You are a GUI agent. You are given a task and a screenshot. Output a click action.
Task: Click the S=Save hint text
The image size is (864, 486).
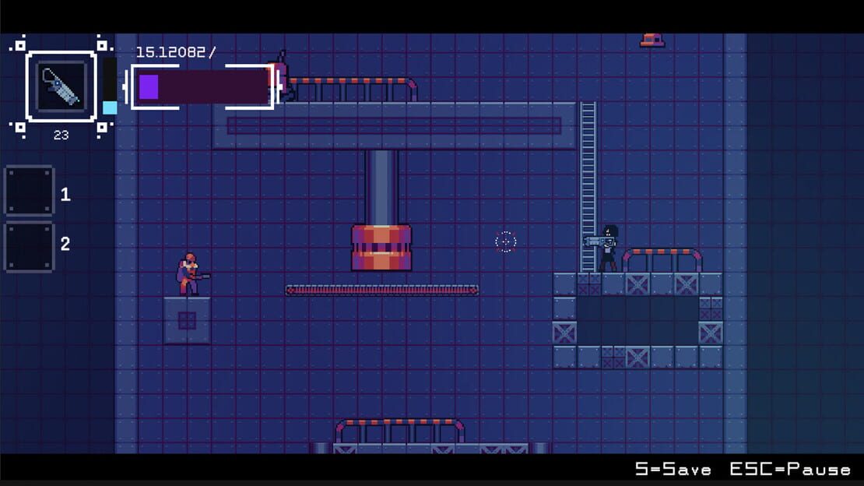[673, 470]
